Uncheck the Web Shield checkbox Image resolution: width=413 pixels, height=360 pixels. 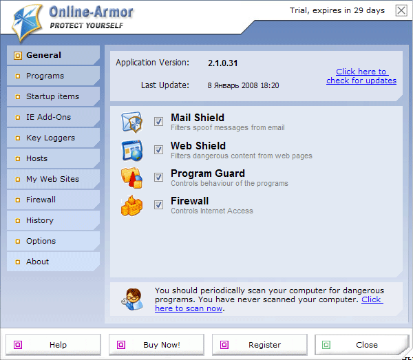tap(158, 149)
